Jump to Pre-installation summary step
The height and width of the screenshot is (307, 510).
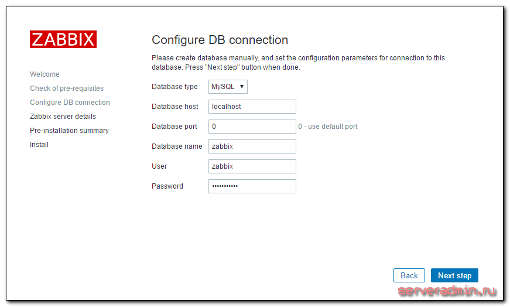pyautogui.click(x=69, y=131)
